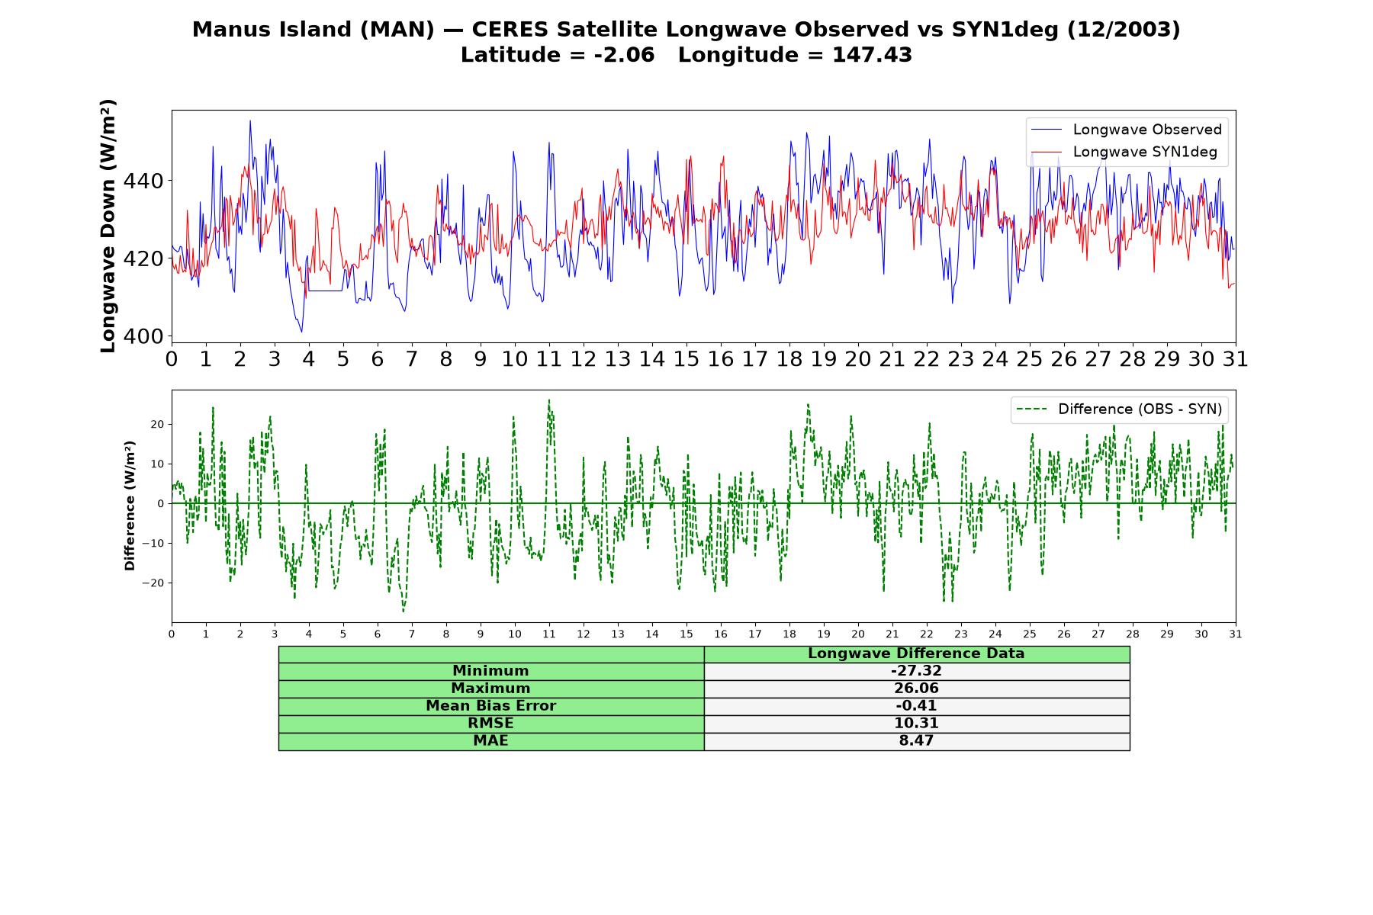This screenshot has height=915, width=1373.
Task: Click the Longwave Difference Data header cell
Action: click(917, 653)
